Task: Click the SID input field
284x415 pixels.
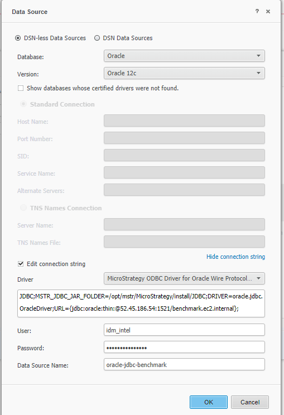Action: pos(184,155)
